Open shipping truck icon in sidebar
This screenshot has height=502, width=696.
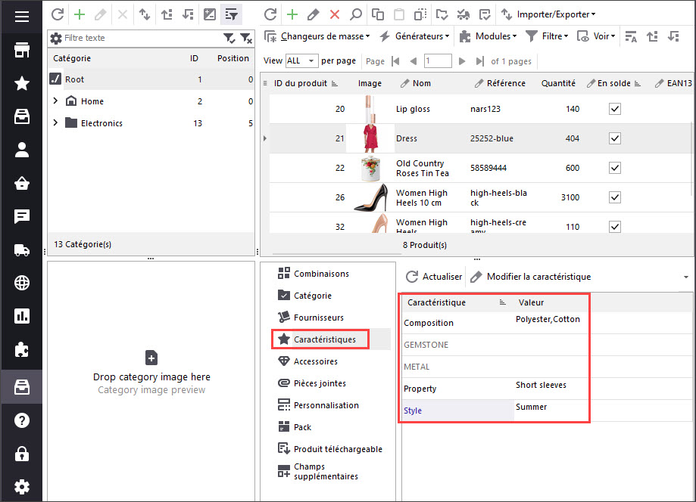click(x=22, y=250)
